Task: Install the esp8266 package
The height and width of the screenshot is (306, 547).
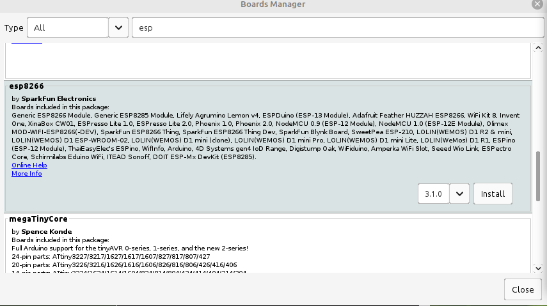Action: pyautogui.click(x=493, y=194)
